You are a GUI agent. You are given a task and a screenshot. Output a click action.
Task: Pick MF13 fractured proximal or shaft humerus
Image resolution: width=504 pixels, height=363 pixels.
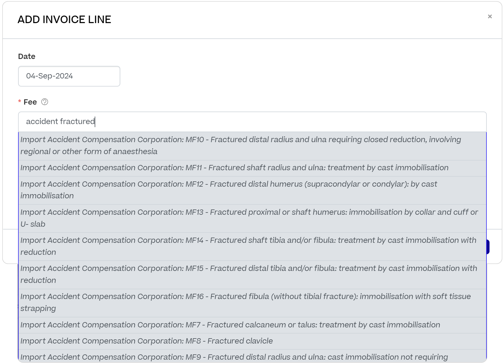252,218
